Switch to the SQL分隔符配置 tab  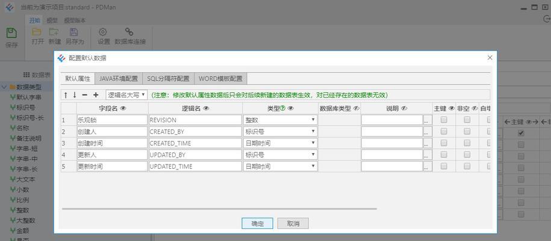[168, 78]
